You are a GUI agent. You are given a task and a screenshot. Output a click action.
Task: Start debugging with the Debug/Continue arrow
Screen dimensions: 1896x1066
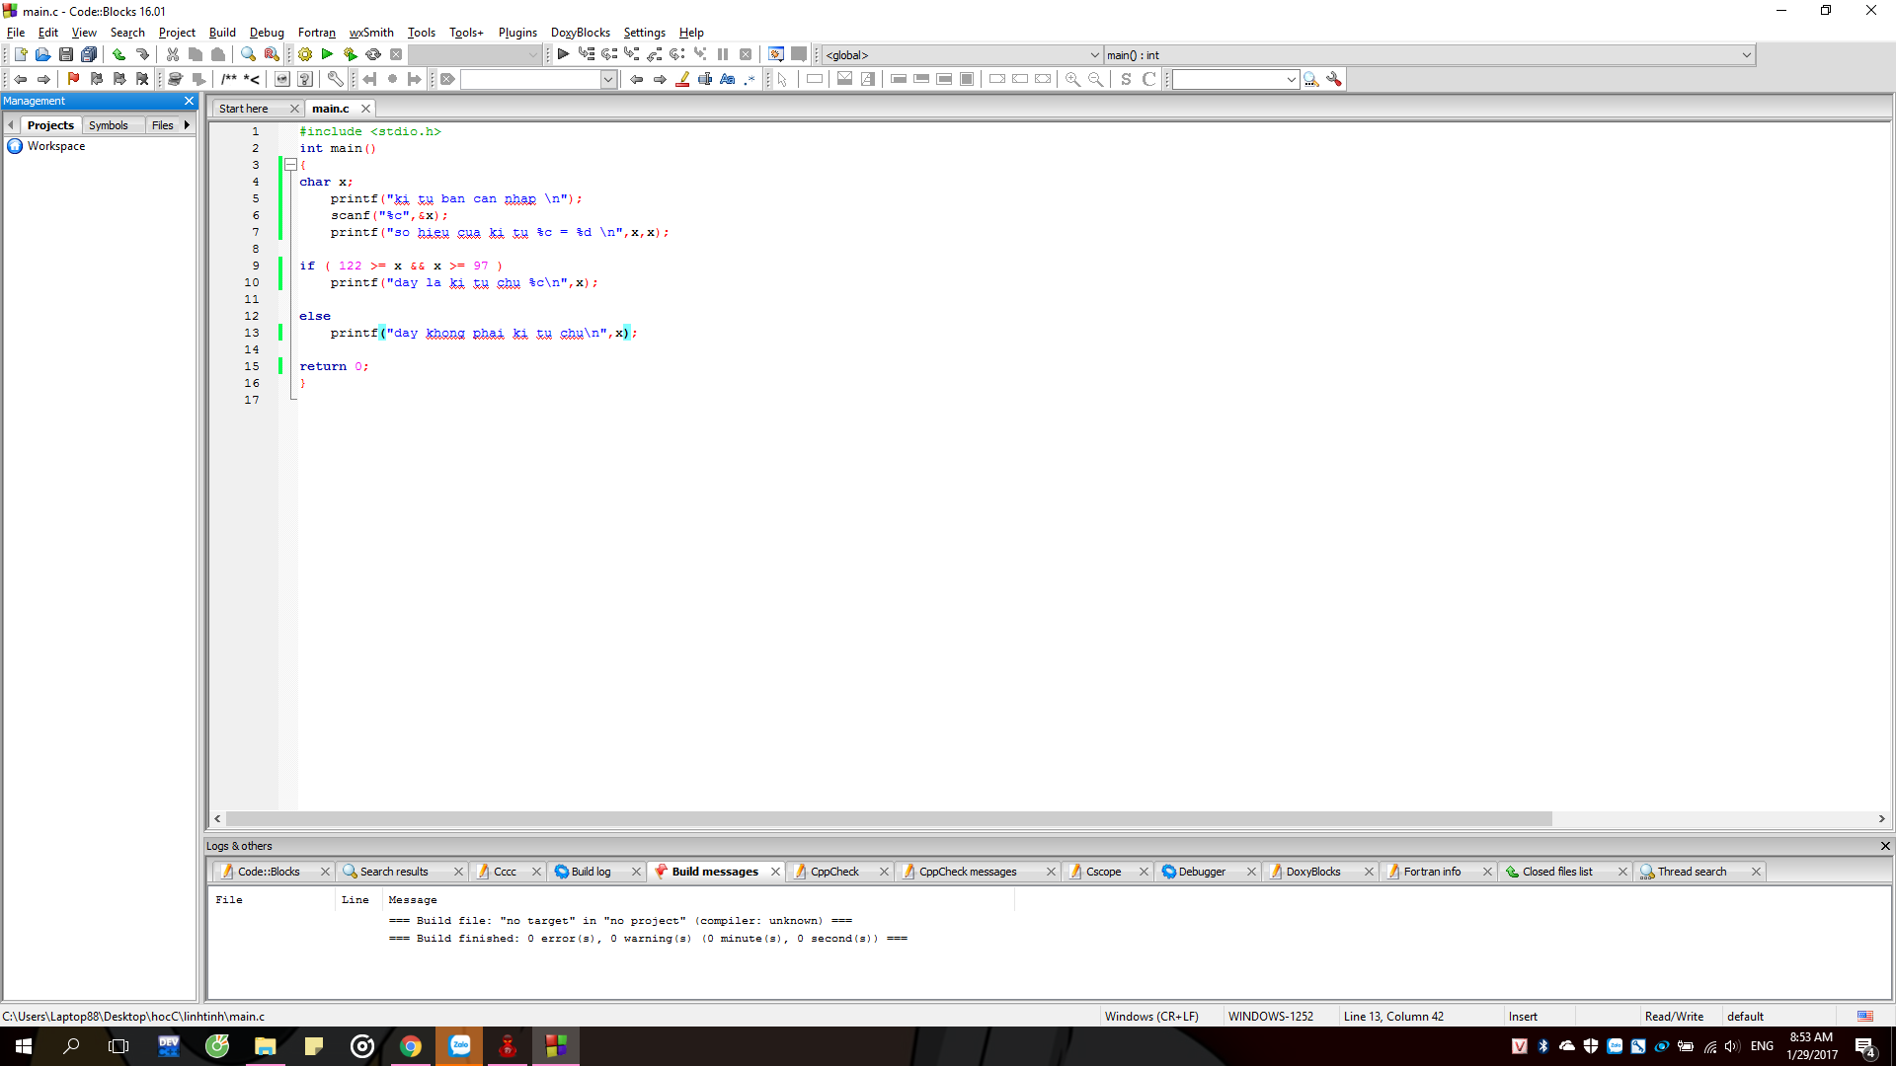(563, 54)
